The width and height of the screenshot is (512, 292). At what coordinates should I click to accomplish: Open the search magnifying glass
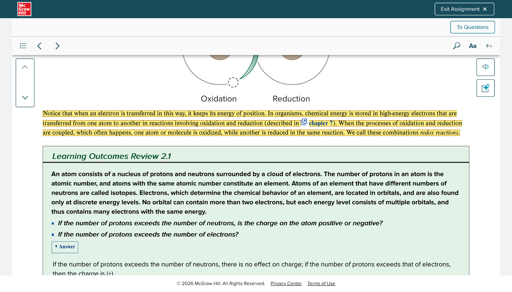click(x=457, y=46)
